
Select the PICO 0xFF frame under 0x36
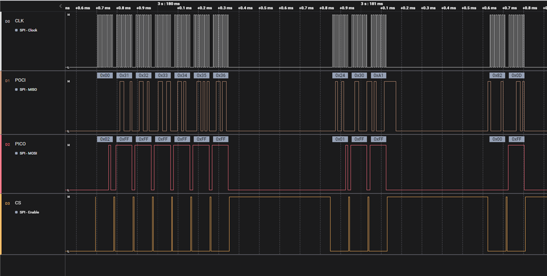click(221, 139)
